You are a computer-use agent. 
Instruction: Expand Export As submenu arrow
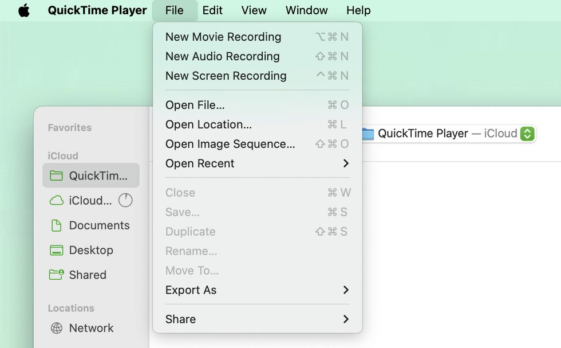pos(346,290)
